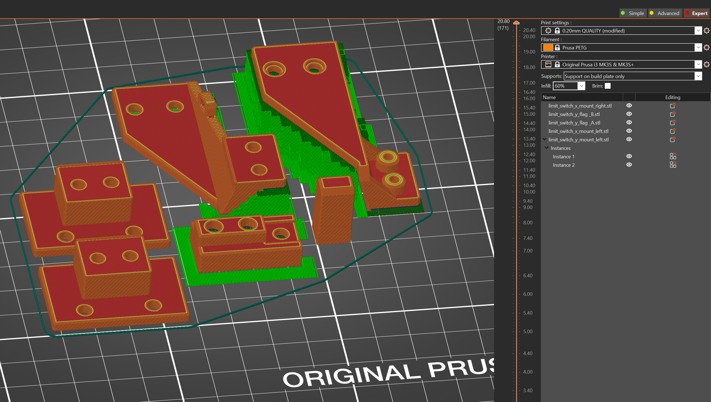Screen dimensions: 711x402
Task: Open Print settings tab via gear icon
Action: [706, 31]
